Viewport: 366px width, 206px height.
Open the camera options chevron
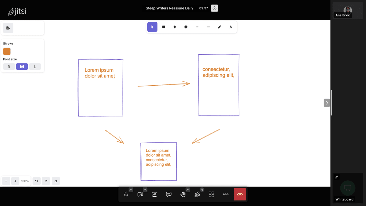click(145, 190)
